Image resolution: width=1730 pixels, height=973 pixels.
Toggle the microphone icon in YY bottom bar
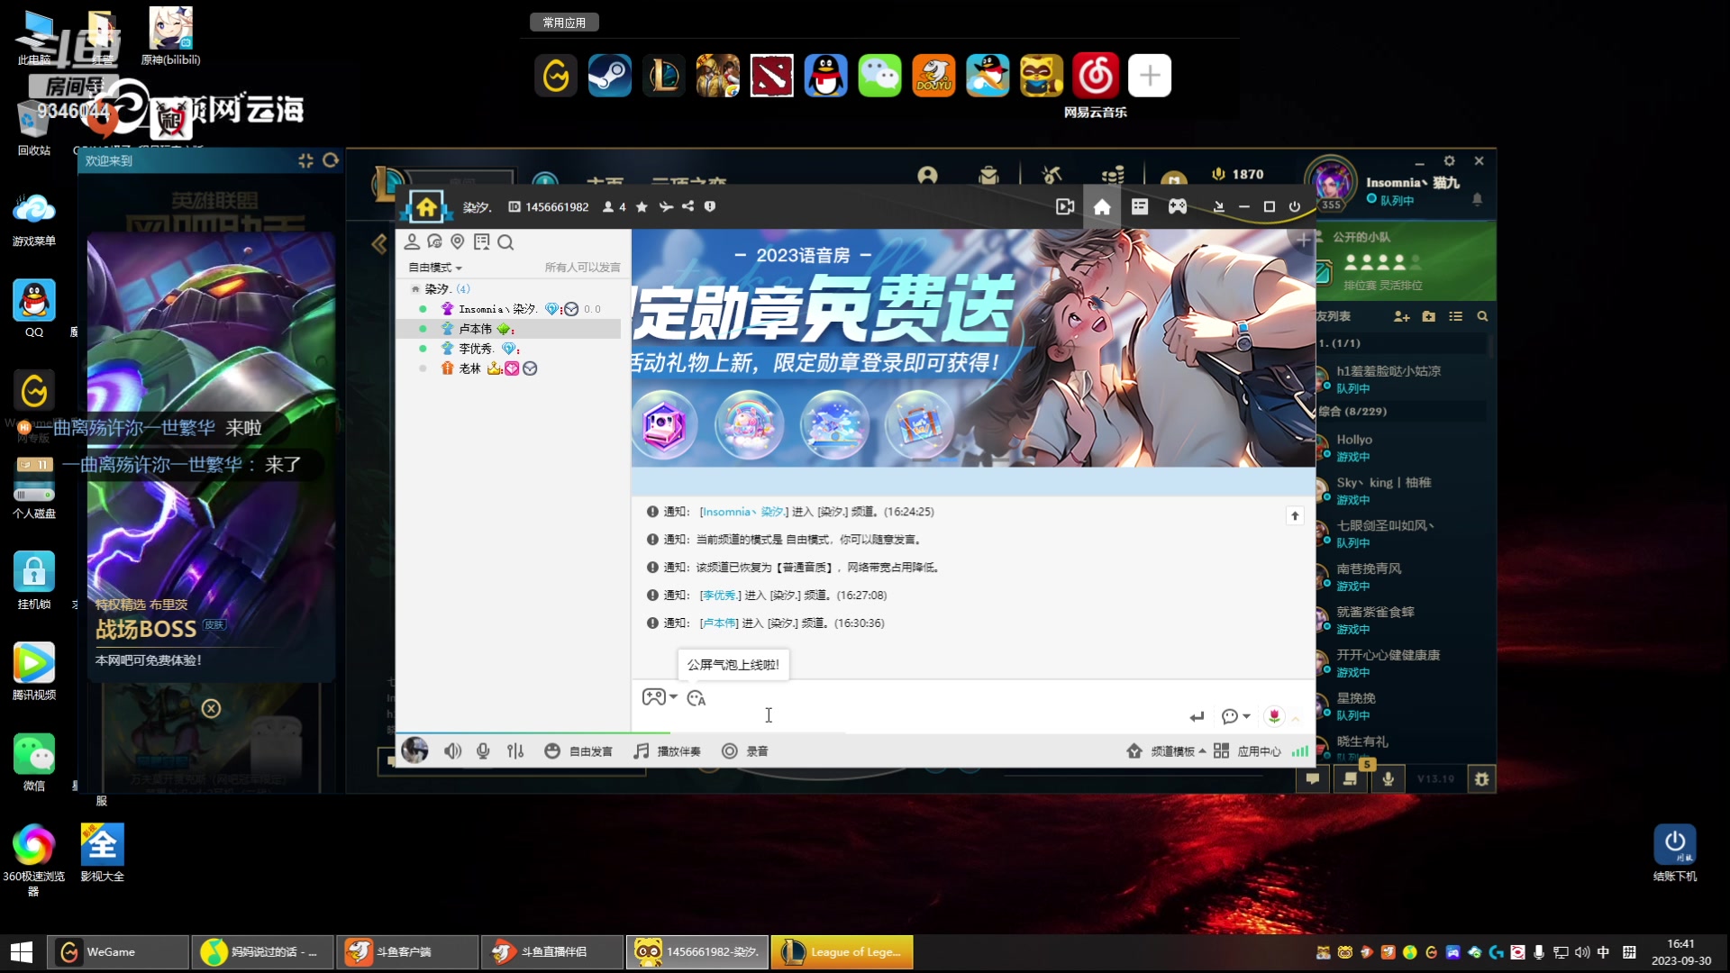pyautogui.click(x=483, y=750)
